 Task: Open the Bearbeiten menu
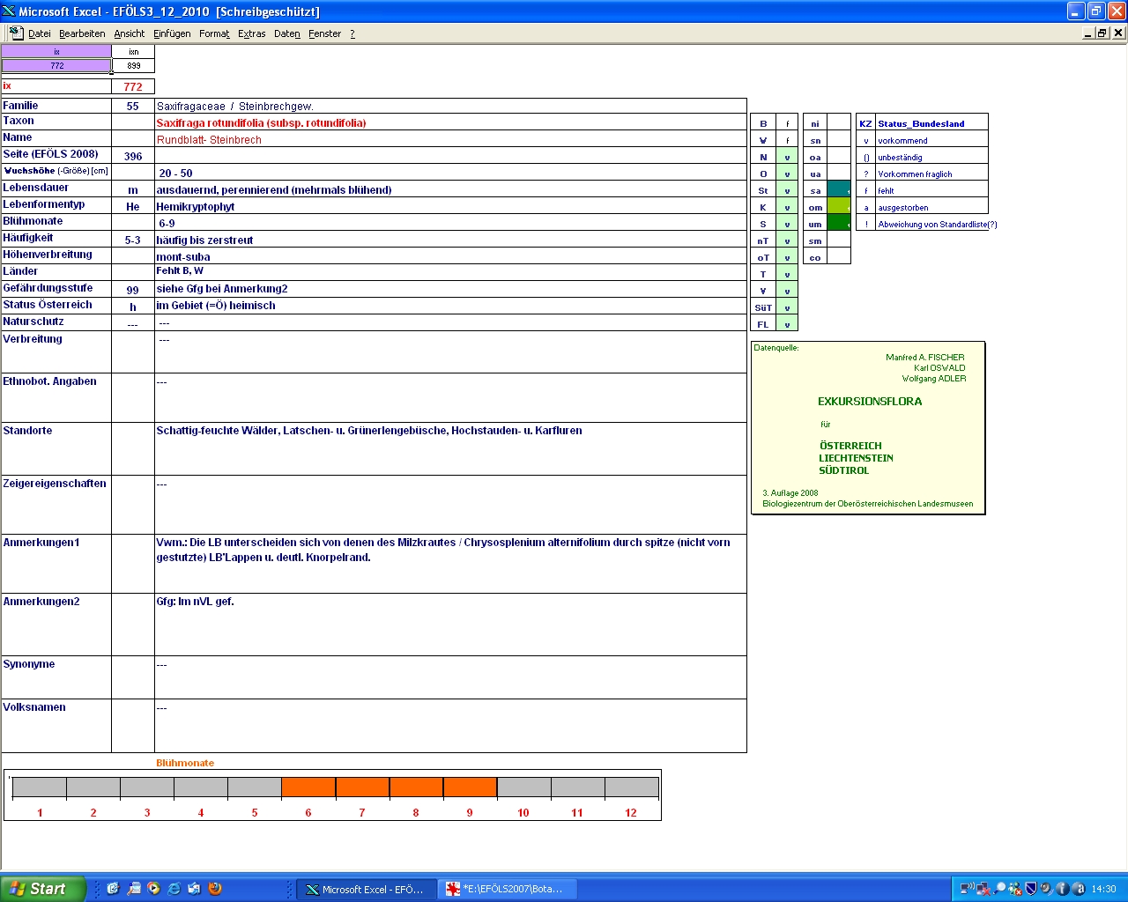pos(82,33)
